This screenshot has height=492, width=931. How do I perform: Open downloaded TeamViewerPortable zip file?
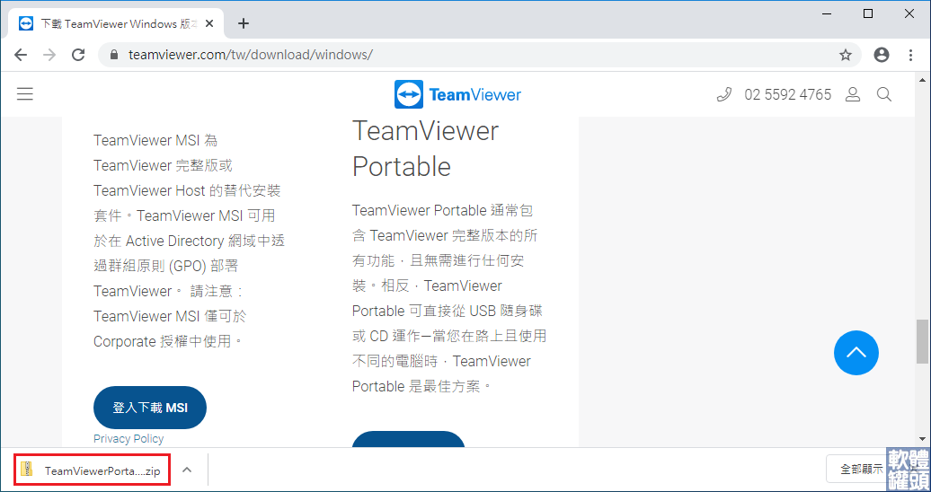click(92, 470)
